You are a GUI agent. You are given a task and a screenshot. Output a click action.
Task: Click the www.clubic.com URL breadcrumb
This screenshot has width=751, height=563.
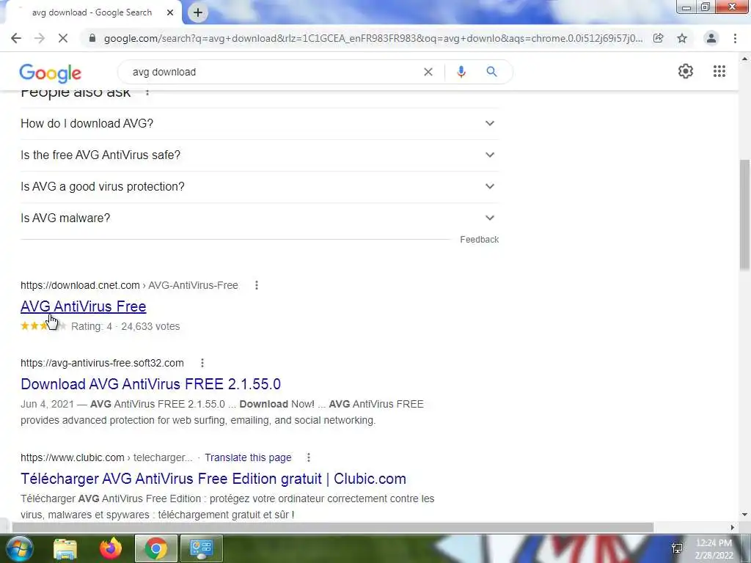pos(106,457)
